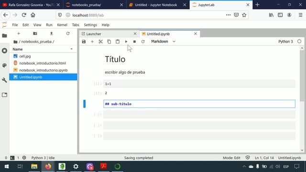Close the Launcher tab
Viewport: 306px width, 172px height.
135,34
